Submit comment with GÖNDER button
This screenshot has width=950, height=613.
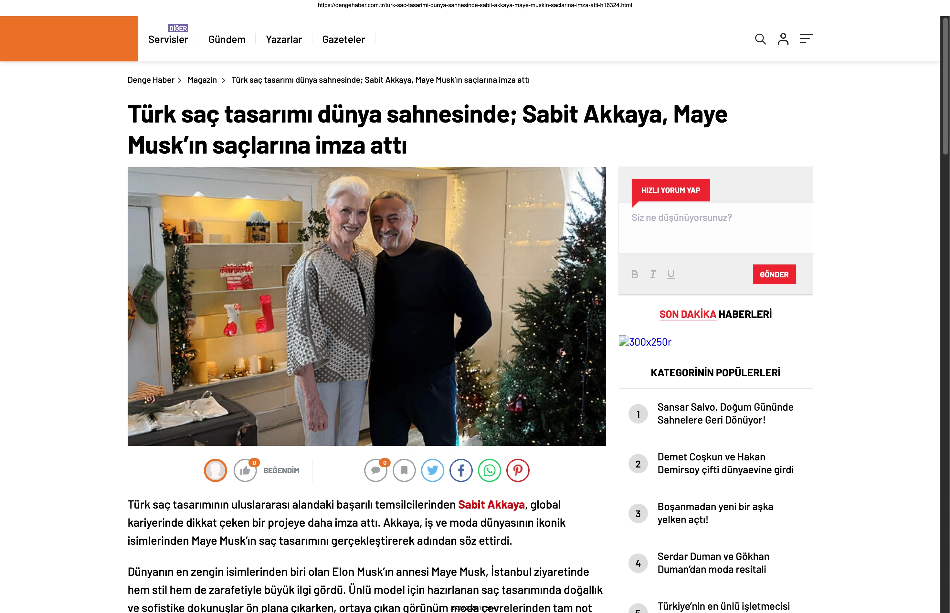pyautogui.click(x=774, y=274)
